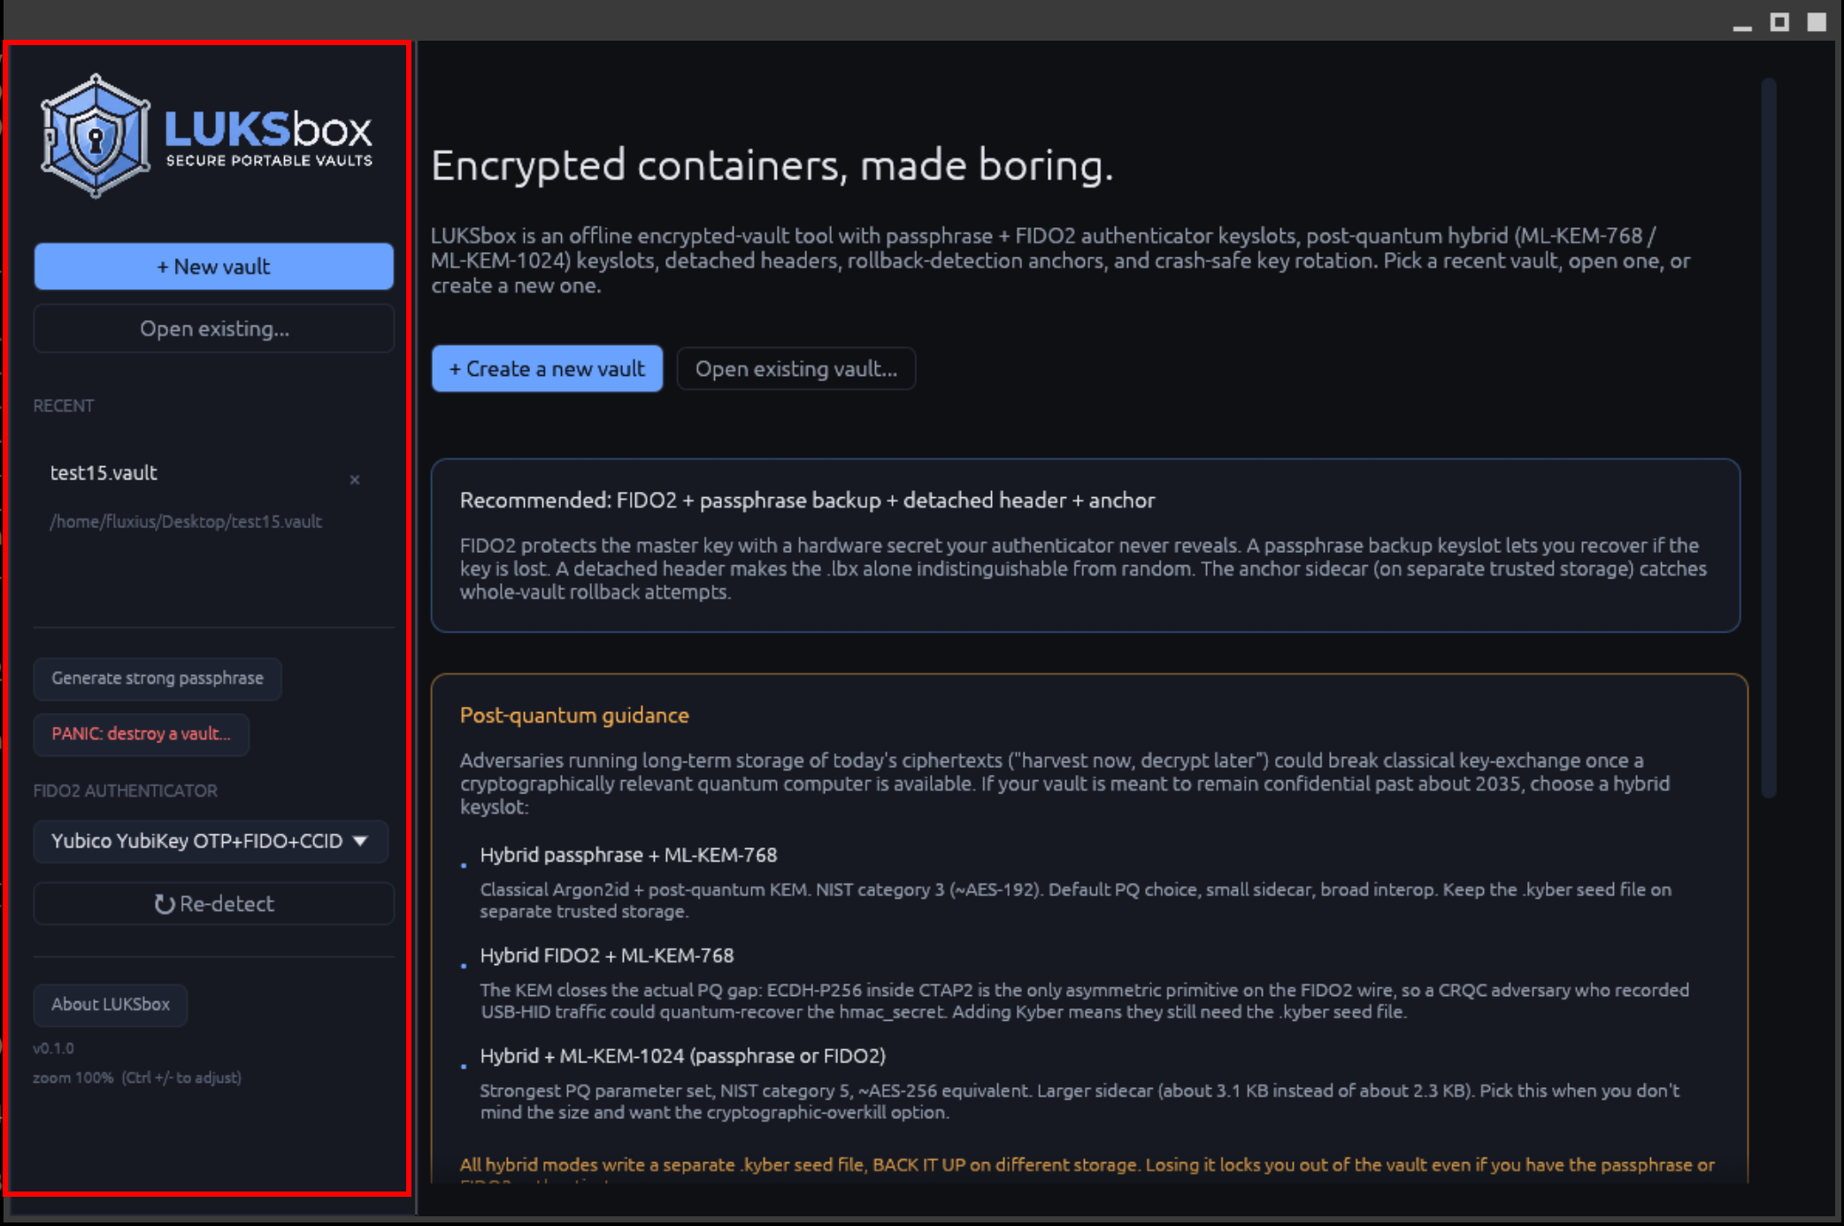
Task: Click Hybrid + ML-KEM-1024 item
Action: pos(683,1056)
